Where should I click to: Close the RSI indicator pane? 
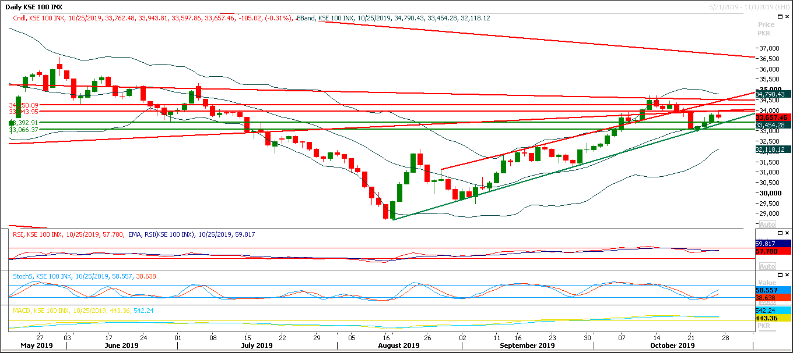[787, 233]
